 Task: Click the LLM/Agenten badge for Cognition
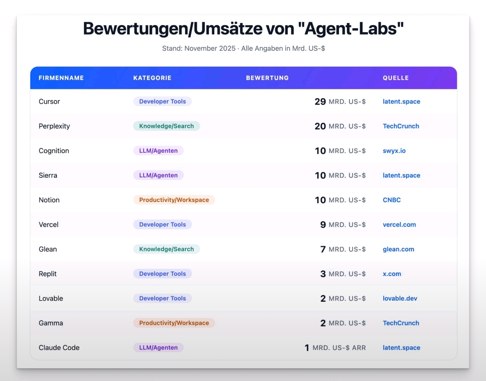(x=158, y=151)
